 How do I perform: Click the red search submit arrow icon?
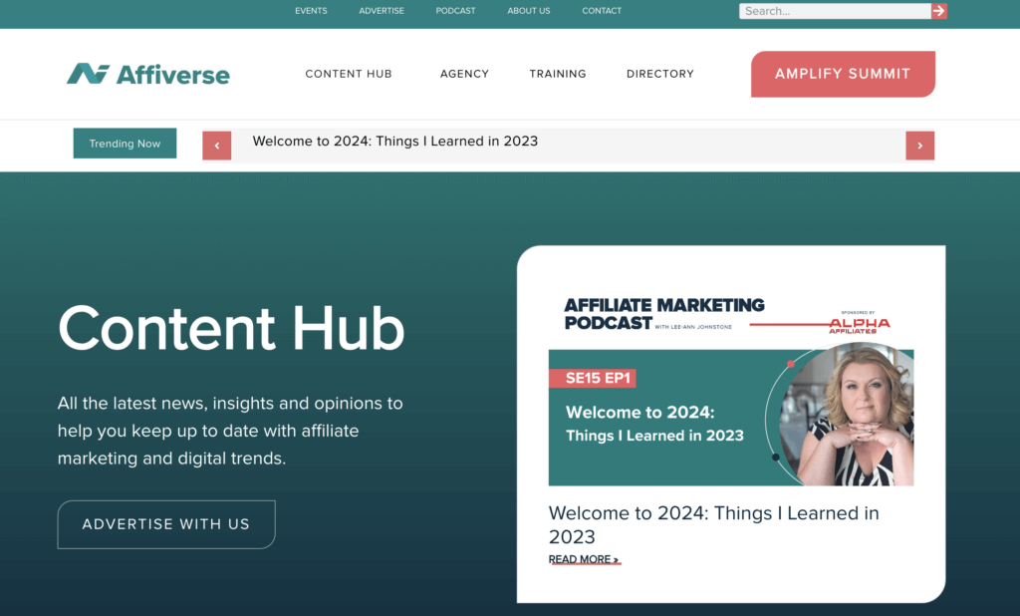[937, 11]
